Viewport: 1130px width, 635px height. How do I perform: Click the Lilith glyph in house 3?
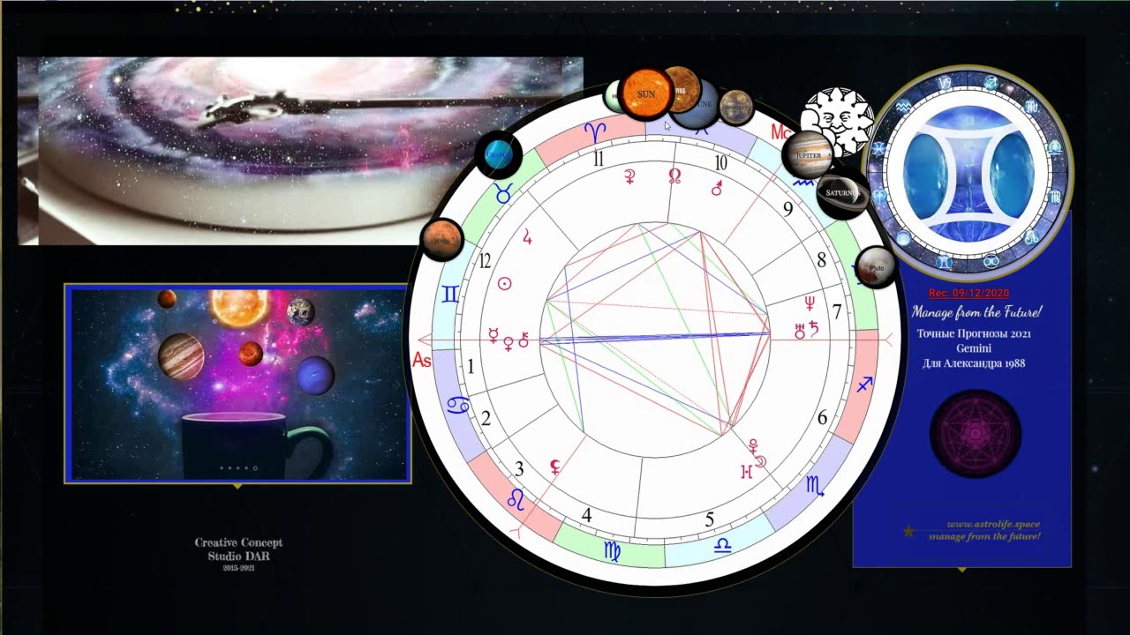coord(555,467)
